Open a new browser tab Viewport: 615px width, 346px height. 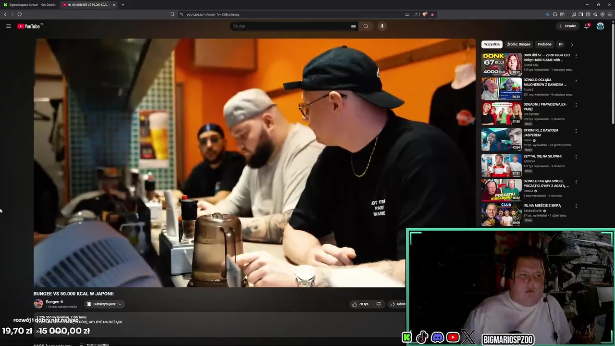point(123,5)
